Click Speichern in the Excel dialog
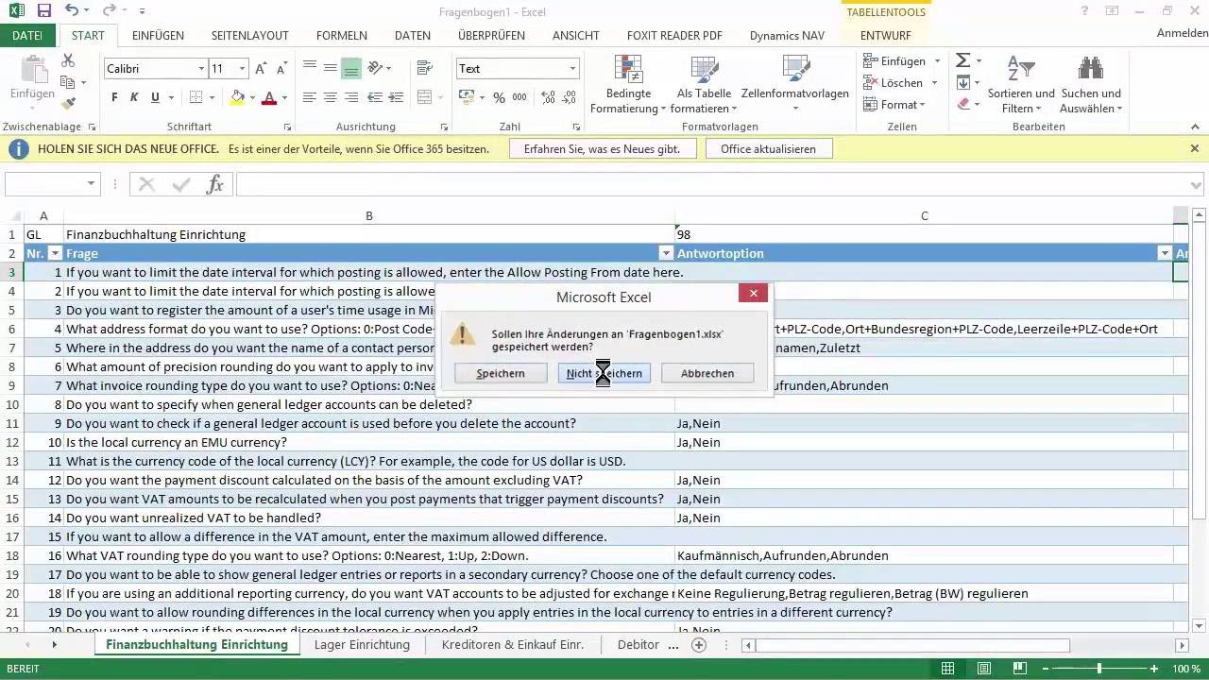The width and height of the screenshot is (1209, 680). (x=501, y=373)
